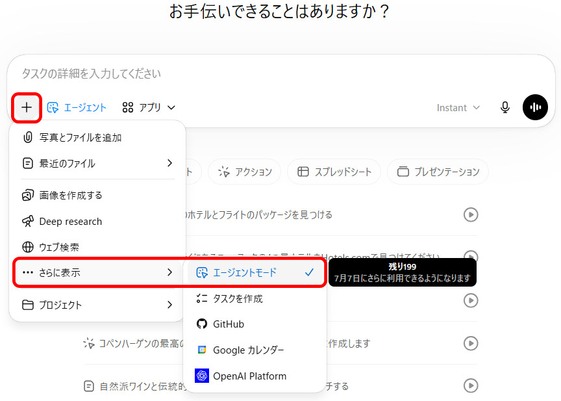
Task: Click the presentation slide icon
Action: [x=403, y=172]
